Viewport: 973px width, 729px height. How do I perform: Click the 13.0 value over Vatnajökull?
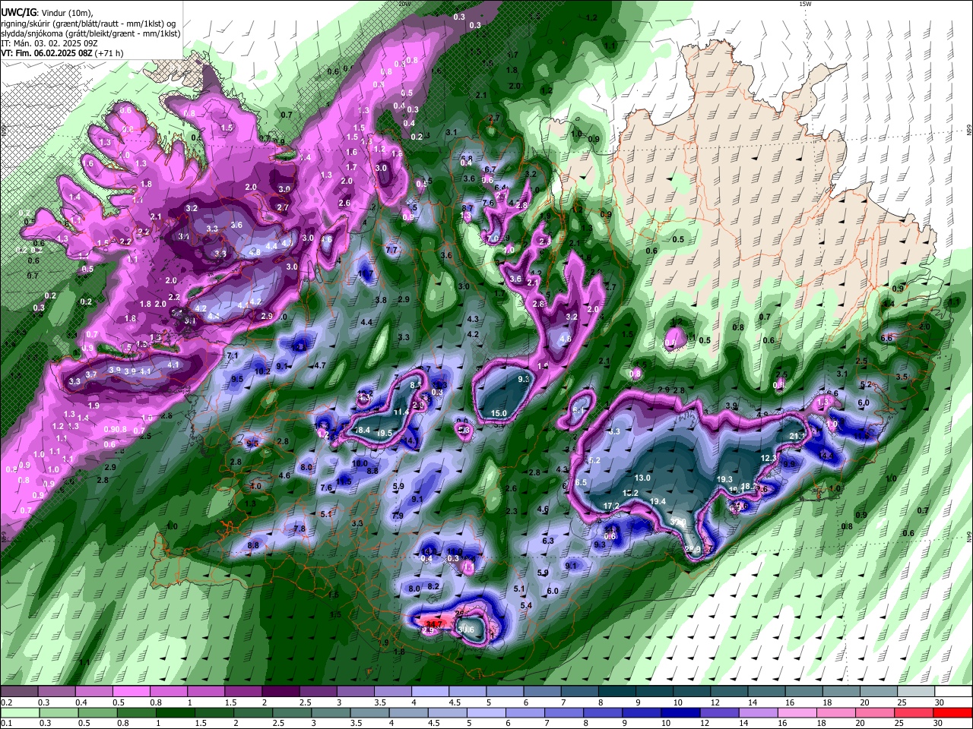(x=642, y=478)
